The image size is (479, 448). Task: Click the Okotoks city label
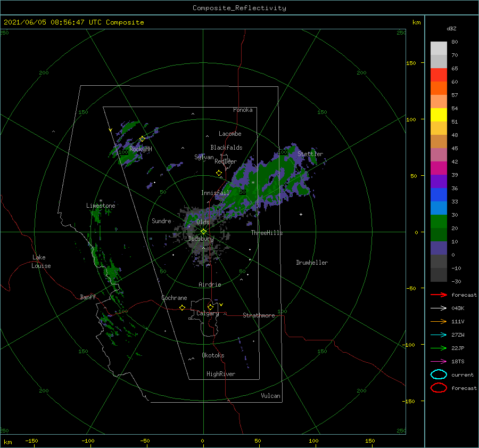click(x=213, y=355)
